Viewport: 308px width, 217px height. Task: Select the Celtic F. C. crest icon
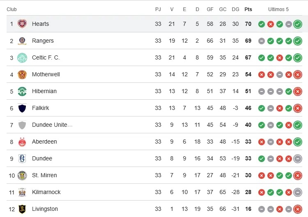coord(22,57)
